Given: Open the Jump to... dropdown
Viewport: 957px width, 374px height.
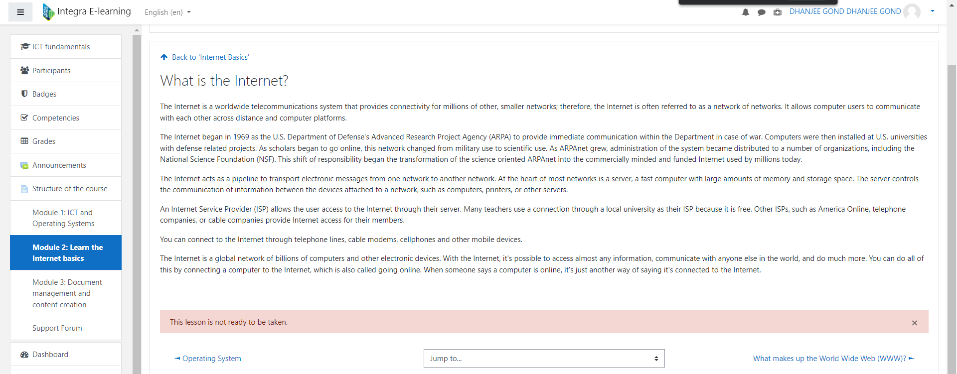Looking at the screenshot, I should 544,359.
